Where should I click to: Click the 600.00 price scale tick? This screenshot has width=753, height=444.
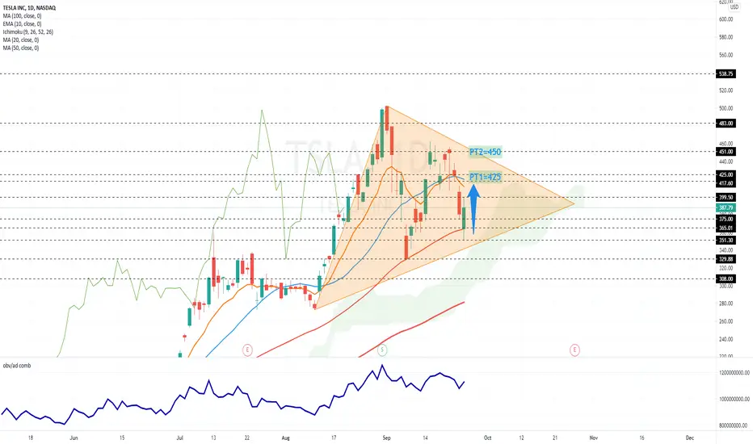726,19
